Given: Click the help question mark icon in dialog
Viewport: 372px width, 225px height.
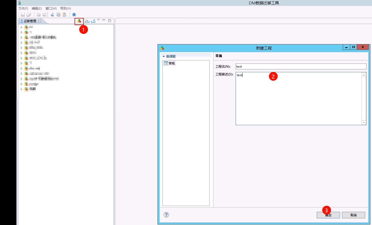Looking at the screenshot, I should [x=166, y=215].
